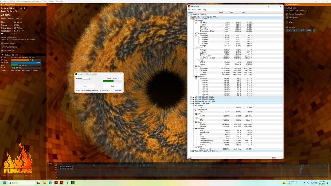Click the CPU Utilization category icon
The height and width of the screenshot is (186, 331).
tap(196, 77)
